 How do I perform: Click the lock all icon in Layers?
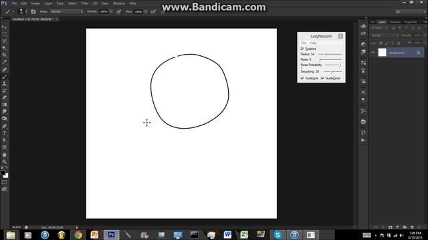[399, 43]
